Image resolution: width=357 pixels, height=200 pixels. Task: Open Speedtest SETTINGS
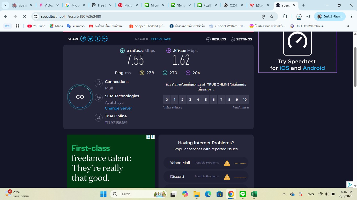pos(241,39)
